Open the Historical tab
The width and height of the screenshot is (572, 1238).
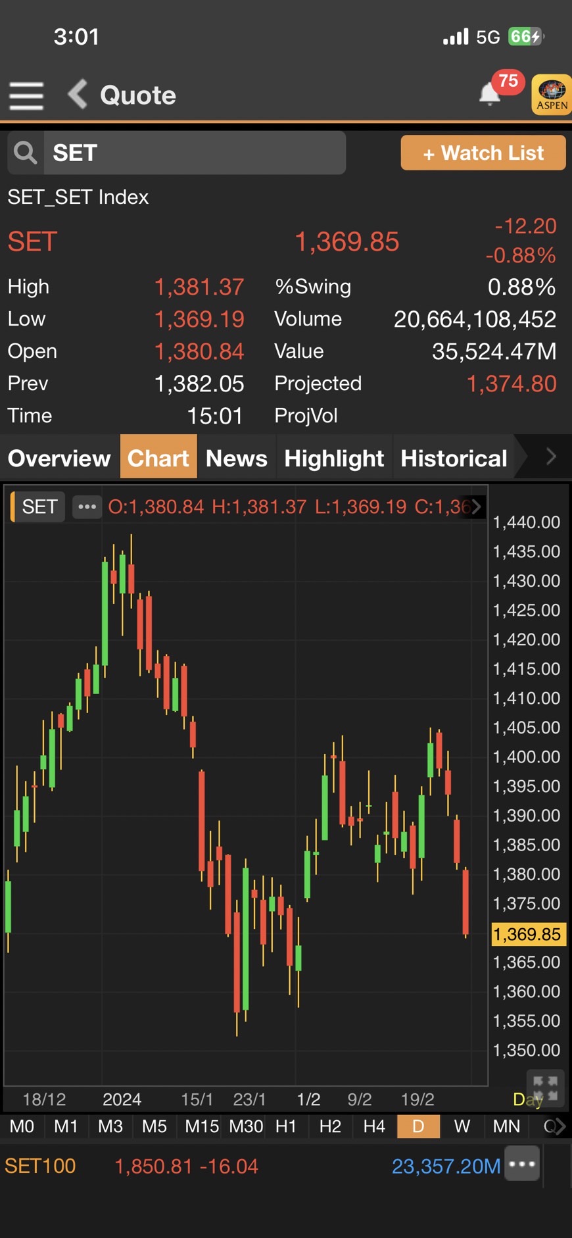pos(454,458)
